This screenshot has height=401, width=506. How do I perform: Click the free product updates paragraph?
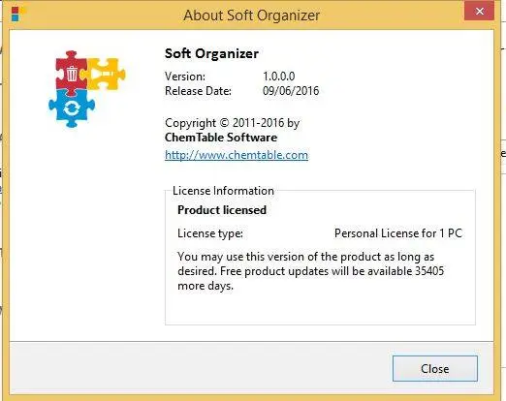point(310,271)
